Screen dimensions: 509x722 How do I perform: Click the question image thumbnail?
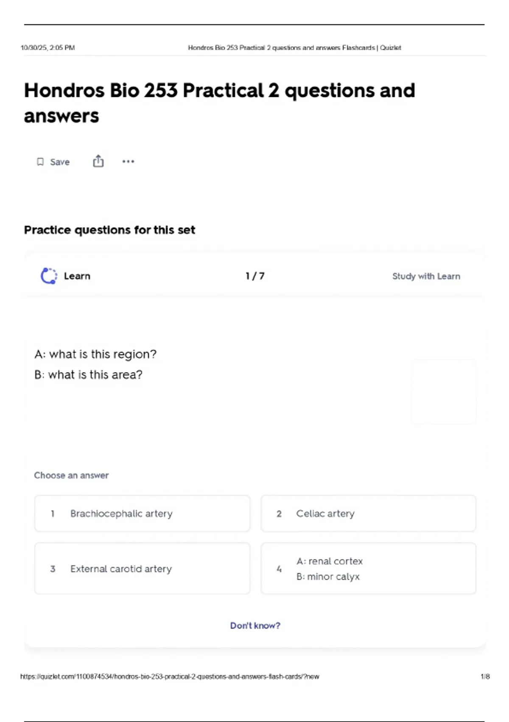pyautogui.click(x=444, y=392)
